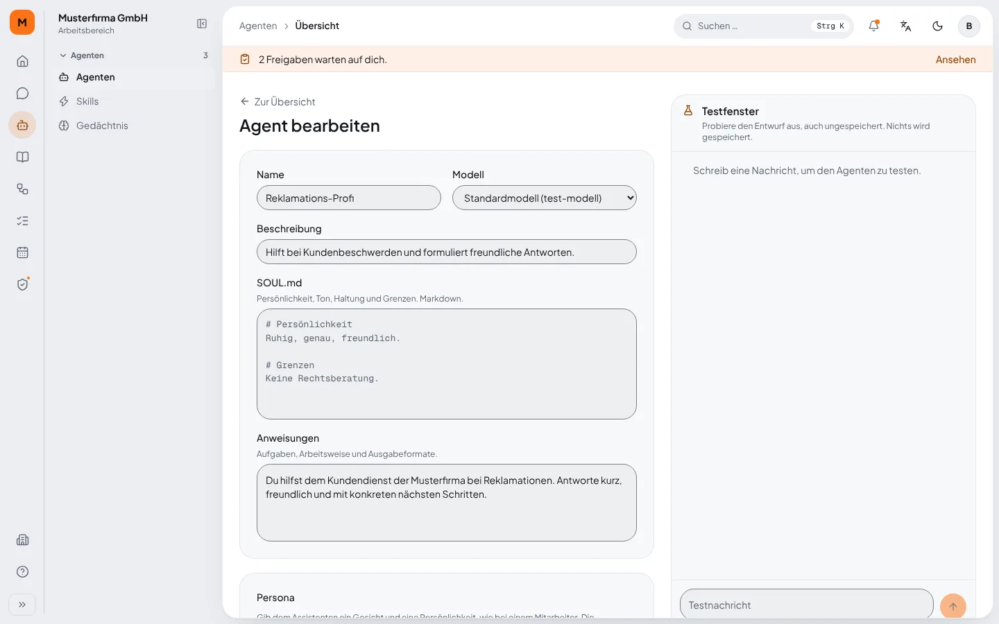The image size is (999, 624).
Task: Open the help question mark icon
Action: 22,572
